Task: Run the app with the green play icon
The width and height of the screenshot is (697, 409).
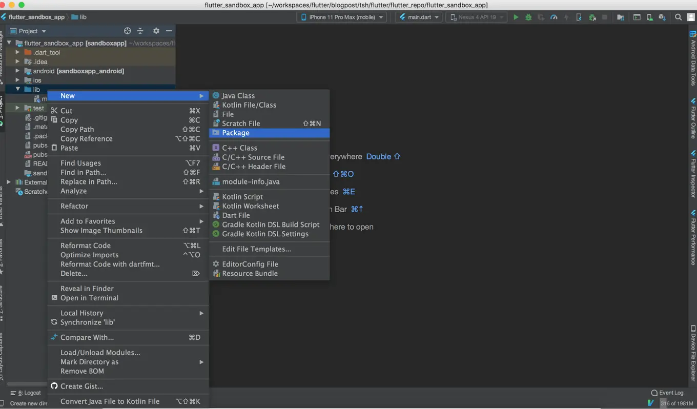Action: pos(516,17)
